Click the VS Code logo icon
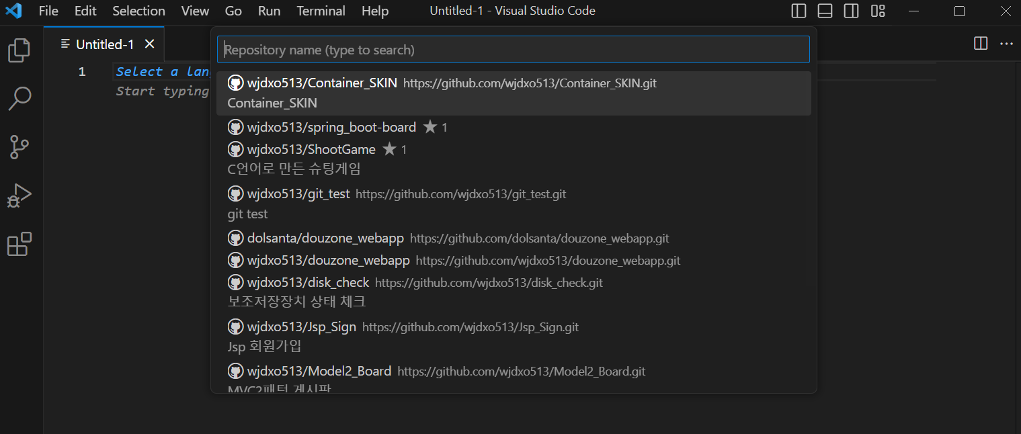Screen dimensions: 1021x434 [x=13, y=11]
